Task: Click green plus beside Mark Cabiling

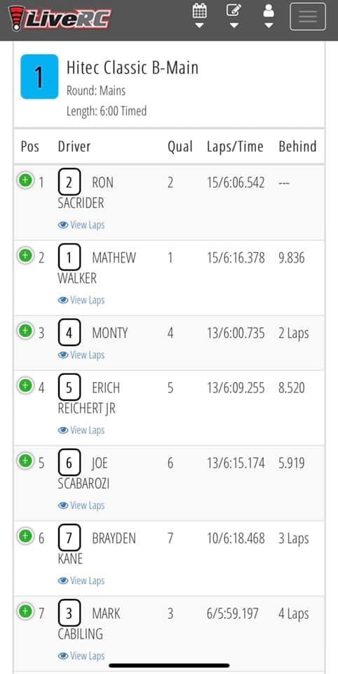Action: point(25,612)
